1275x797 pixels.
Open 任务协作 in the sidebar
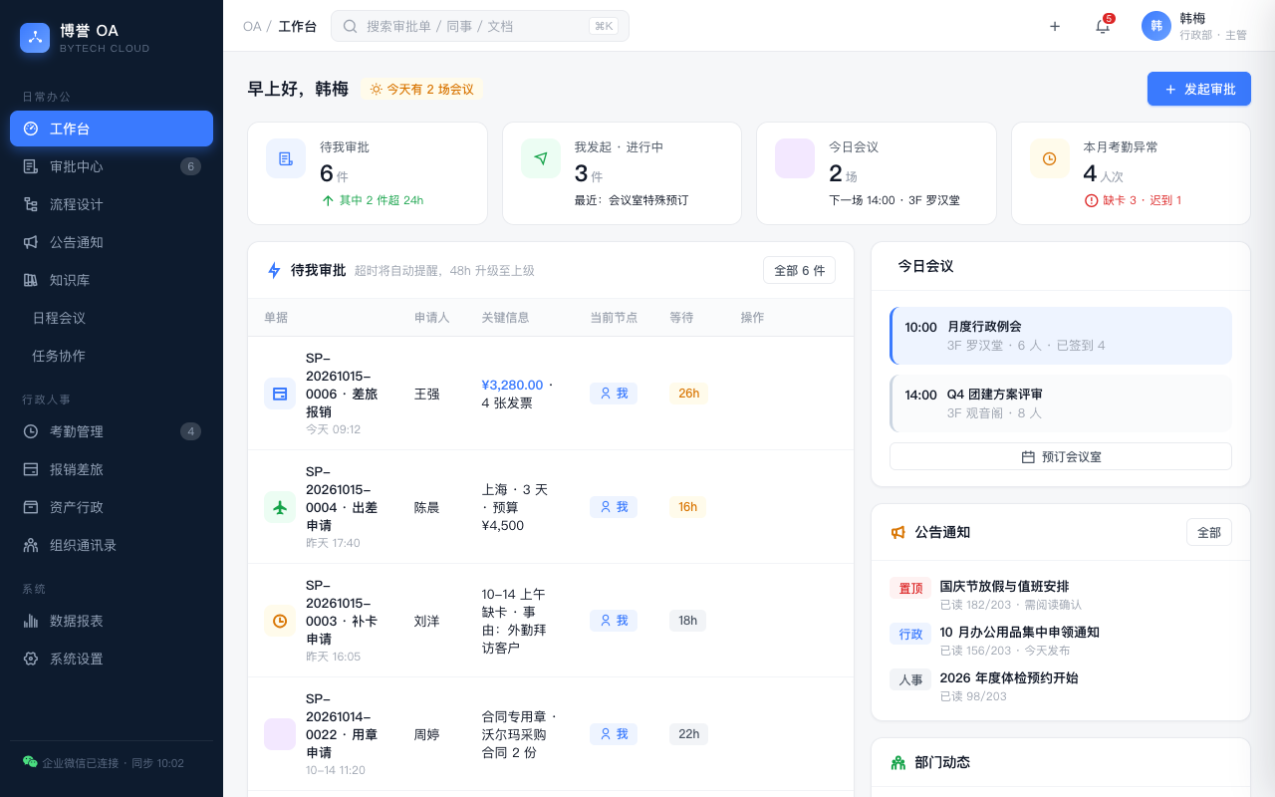(x=112, y=356)
